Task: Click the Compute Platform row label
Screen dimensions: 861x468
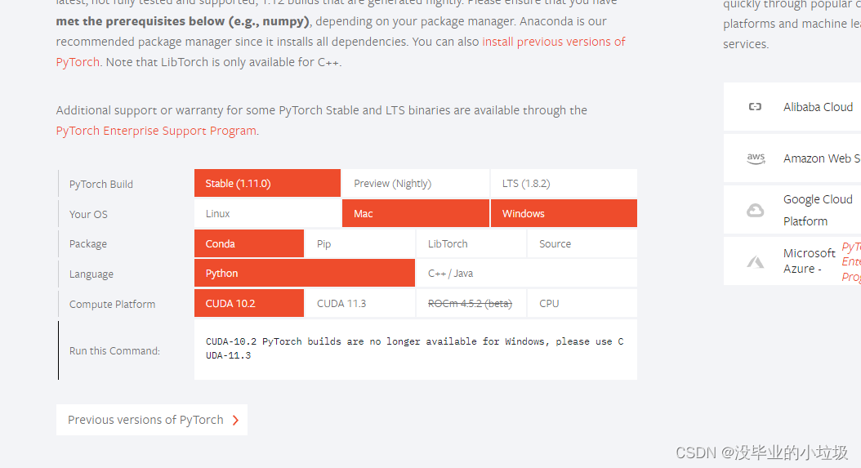Action: coord(112,305)
